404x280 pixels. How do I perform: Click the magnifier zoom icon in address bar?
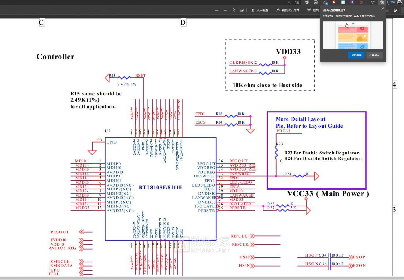point(289,2)
